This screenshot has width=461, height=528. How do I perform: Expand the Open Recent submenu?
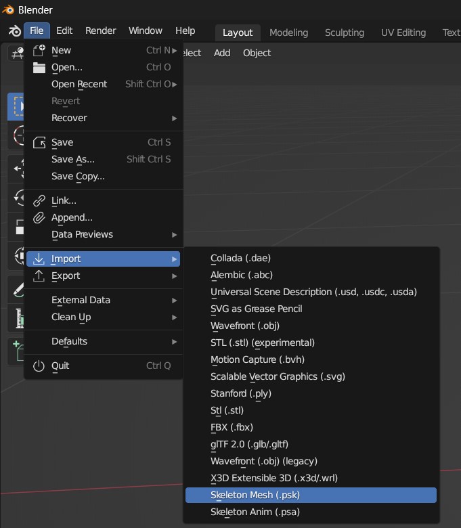[175, 85]
